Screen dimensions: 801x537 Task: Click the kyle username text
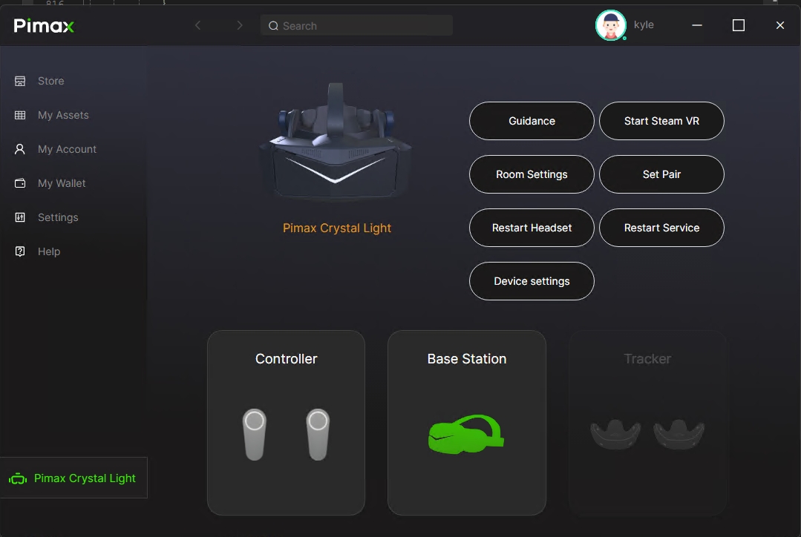pyautogui.click(x=644, y=25)
